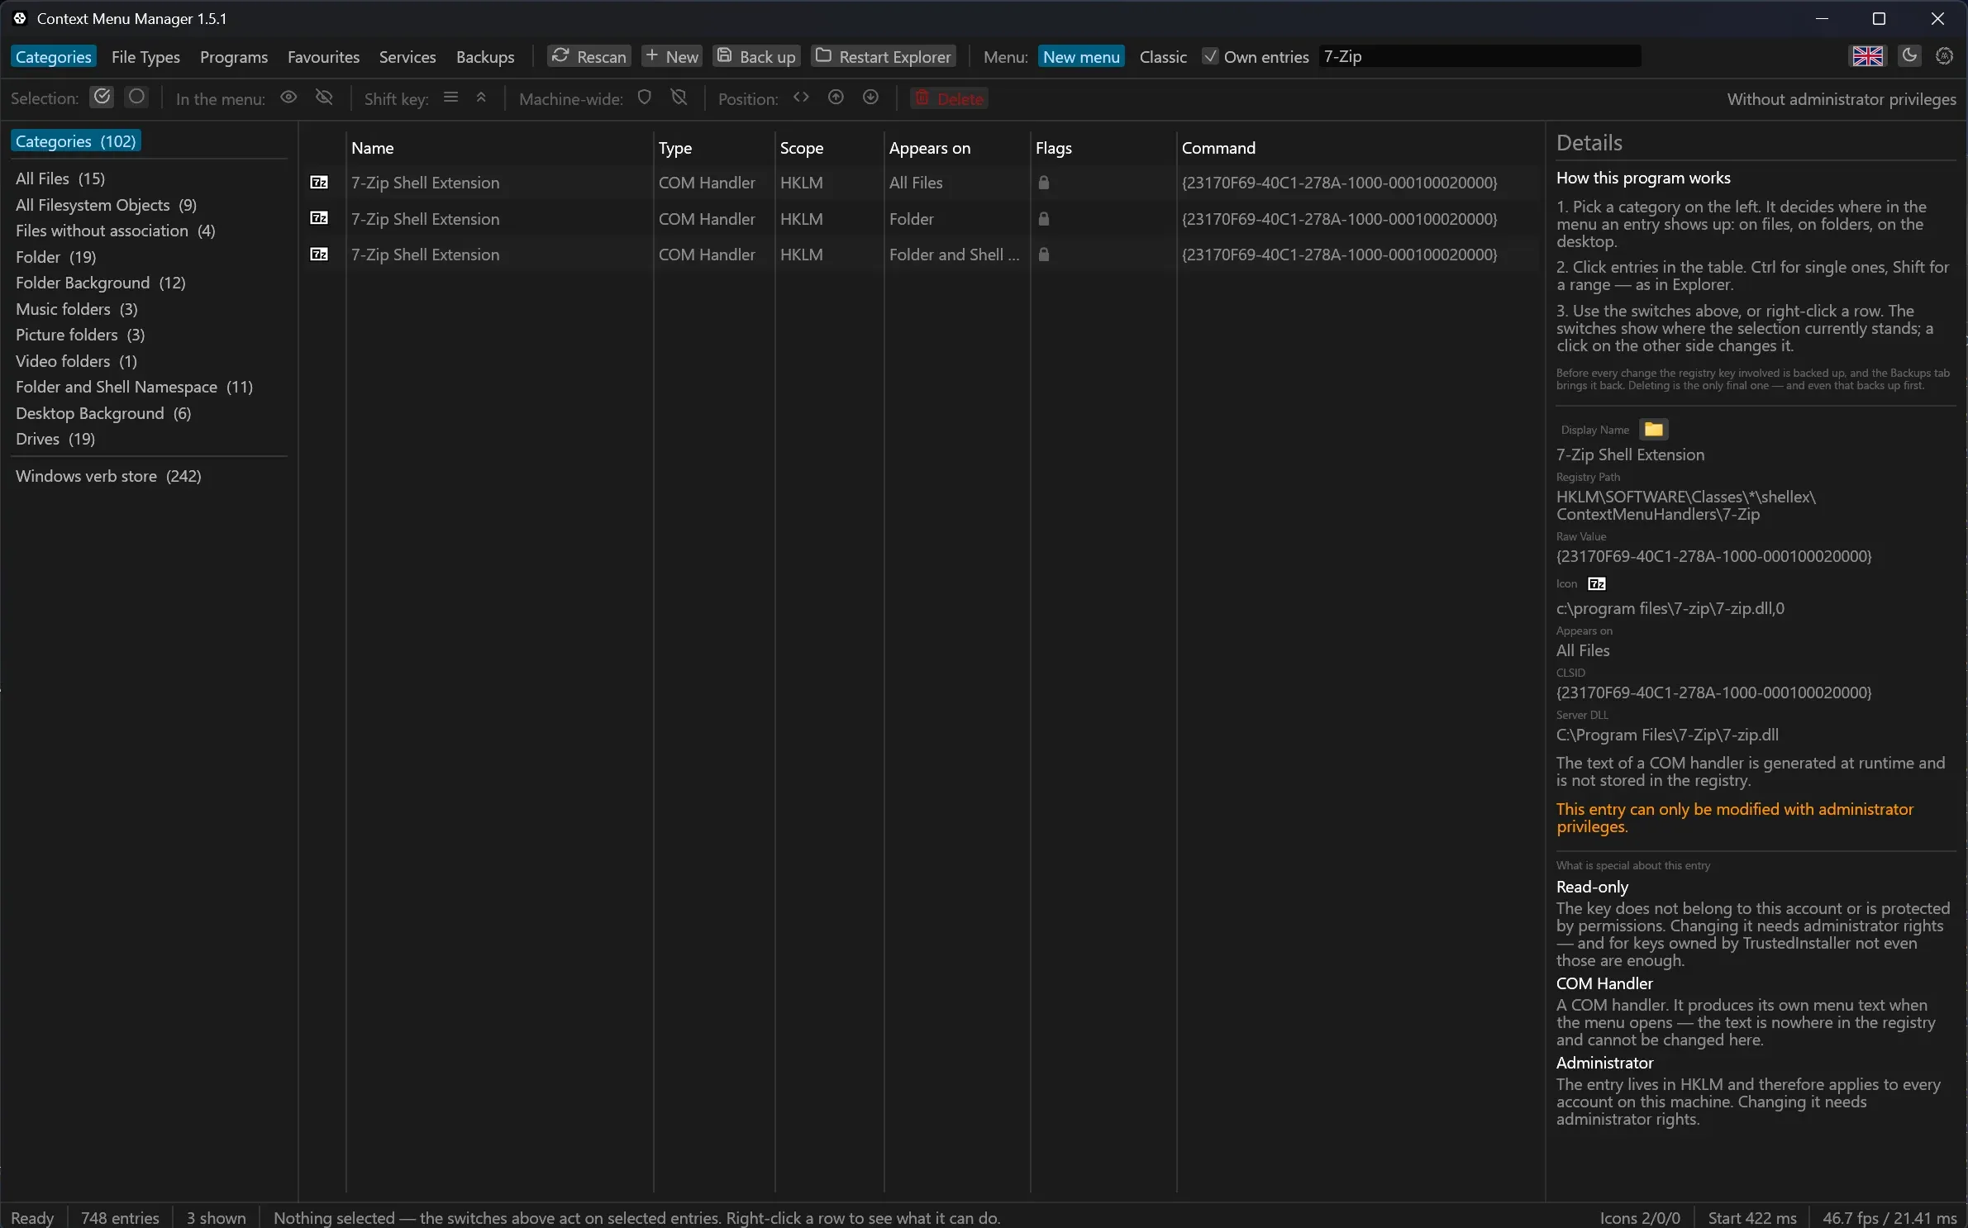Screen dimensions: 1968x1228
Task: Click the Scope column header
Action: 830,147
